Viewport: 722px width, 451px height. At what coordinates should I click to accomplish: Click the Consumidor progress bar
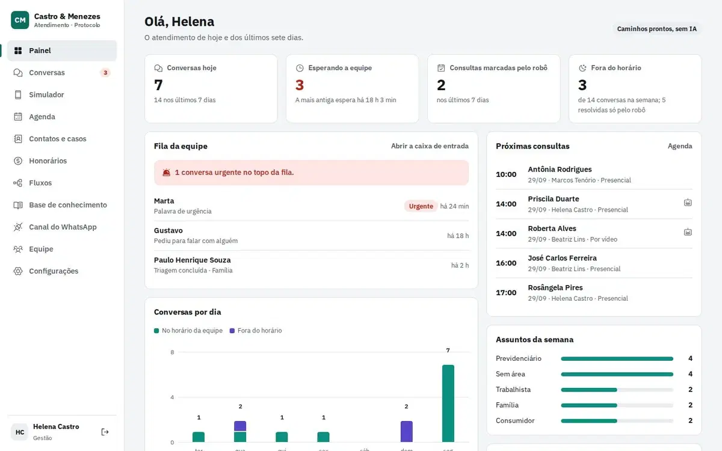[x=617, y=421]
